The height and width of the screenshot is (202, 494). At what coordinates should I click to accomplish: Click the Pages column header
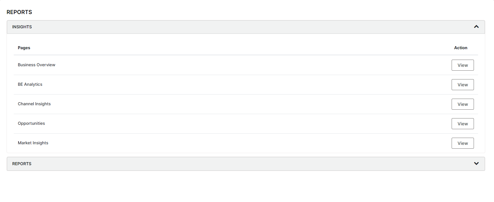(x=24, y=48)
